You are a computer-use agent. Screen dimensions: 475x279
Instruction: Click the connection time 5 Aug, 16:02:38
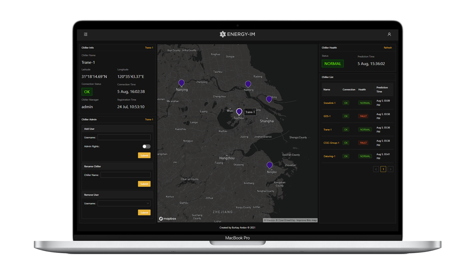(131, 92)
